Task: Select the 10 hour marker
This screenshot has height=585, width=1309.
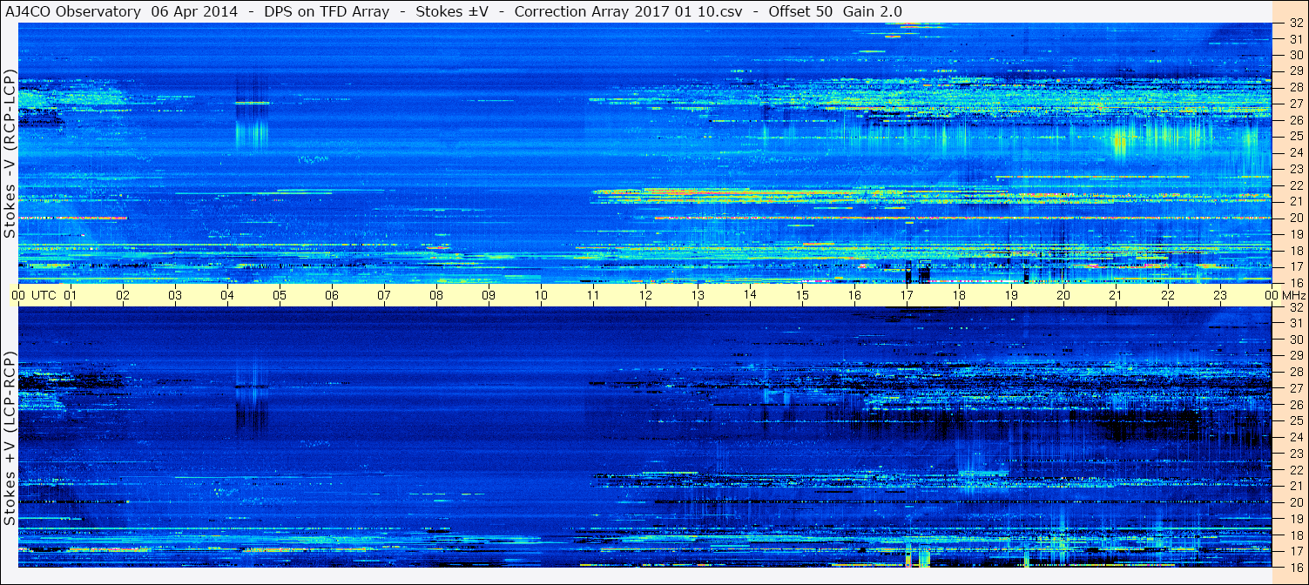Action: coord(541,295)
